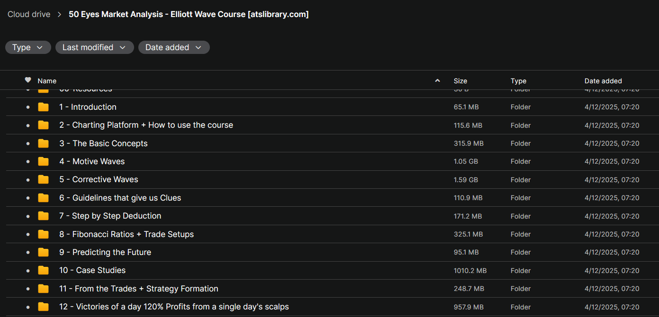Click the folder icon for 9 - Predicting the Future
Viewport: 659px width, 317px height.
point(44,252)
